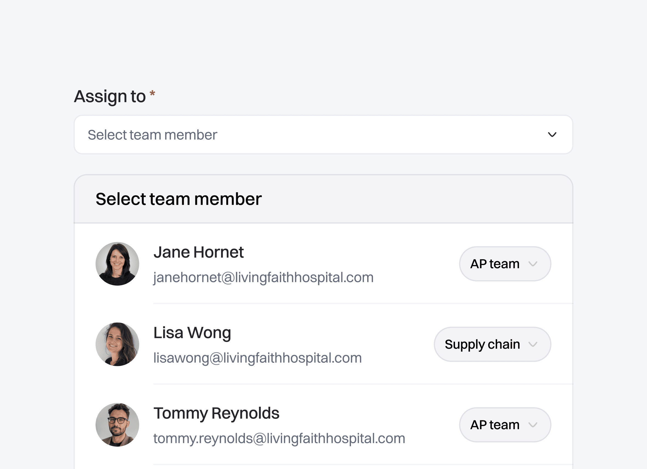
Task: Click Lisa Wong's profile photo
Action: point(117,344)
